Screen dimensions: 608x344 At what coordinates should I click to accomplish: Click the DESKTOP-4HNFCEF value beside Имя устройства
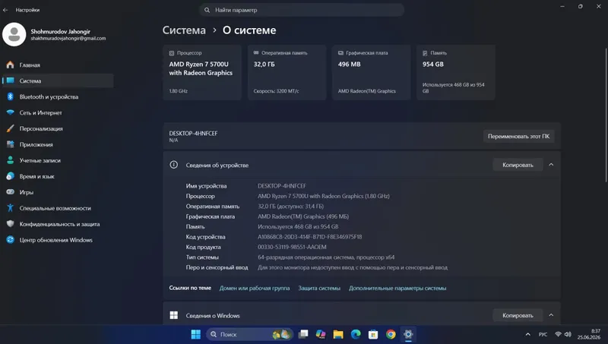[282, 186]
